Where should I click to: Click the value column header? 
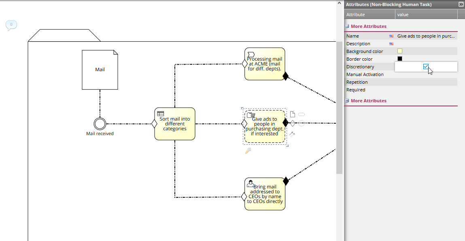point(426,15)
